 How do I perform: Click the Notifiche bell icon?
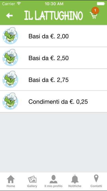[75, 179]
